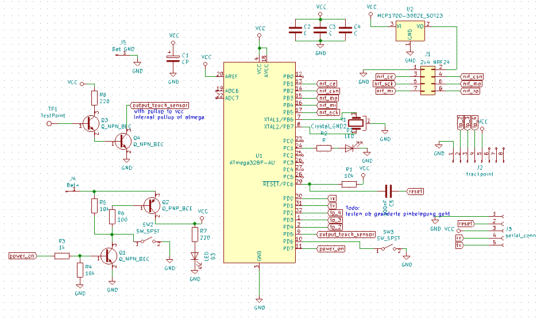
Task: Select the Q3 NPN transistor symbol
Action: [x=91, y=122]
